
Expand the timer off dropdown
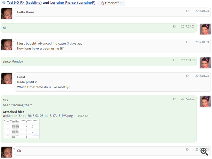point(111,3)
